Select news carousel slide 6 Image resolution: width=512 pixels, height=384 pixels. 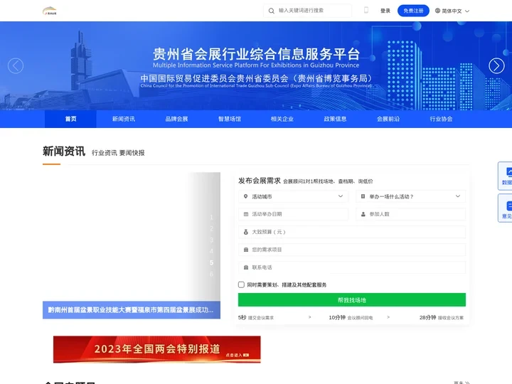[212, 274]
